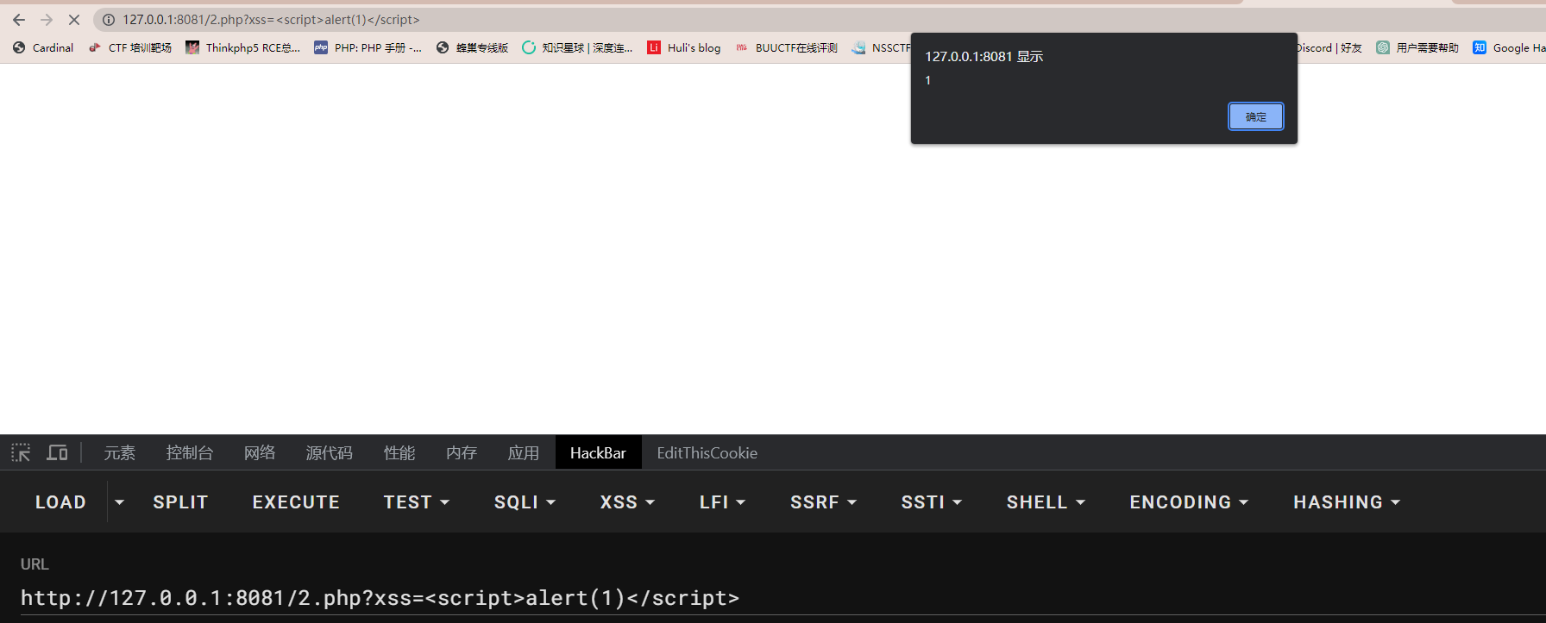Open the XSS dropdown menu
Screen dimensions: 1546x623
[627, 502]
